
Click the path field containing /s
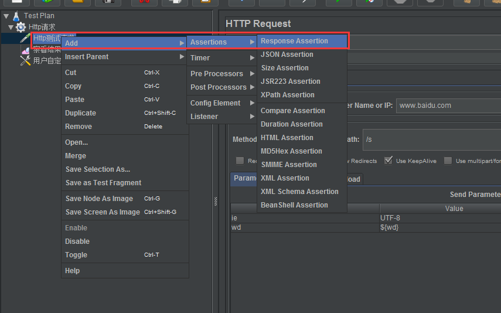click(x=432, y=140)
